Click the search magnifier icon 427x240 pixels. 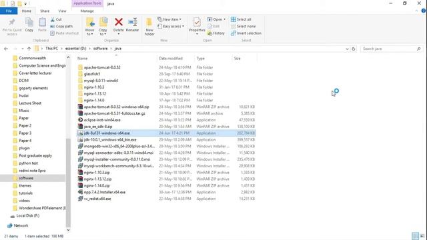tap(418, 49)
